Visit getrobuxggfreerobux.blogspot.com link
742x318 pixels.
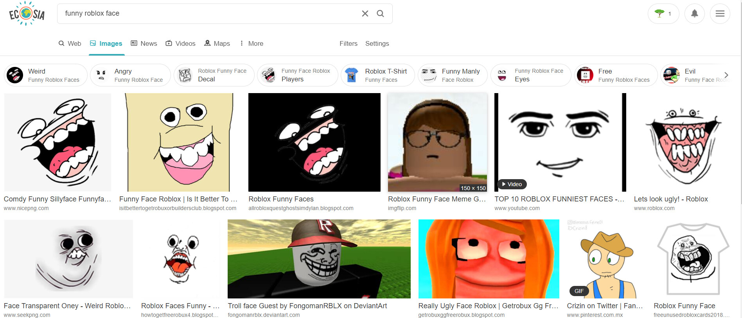coord(462,315)
